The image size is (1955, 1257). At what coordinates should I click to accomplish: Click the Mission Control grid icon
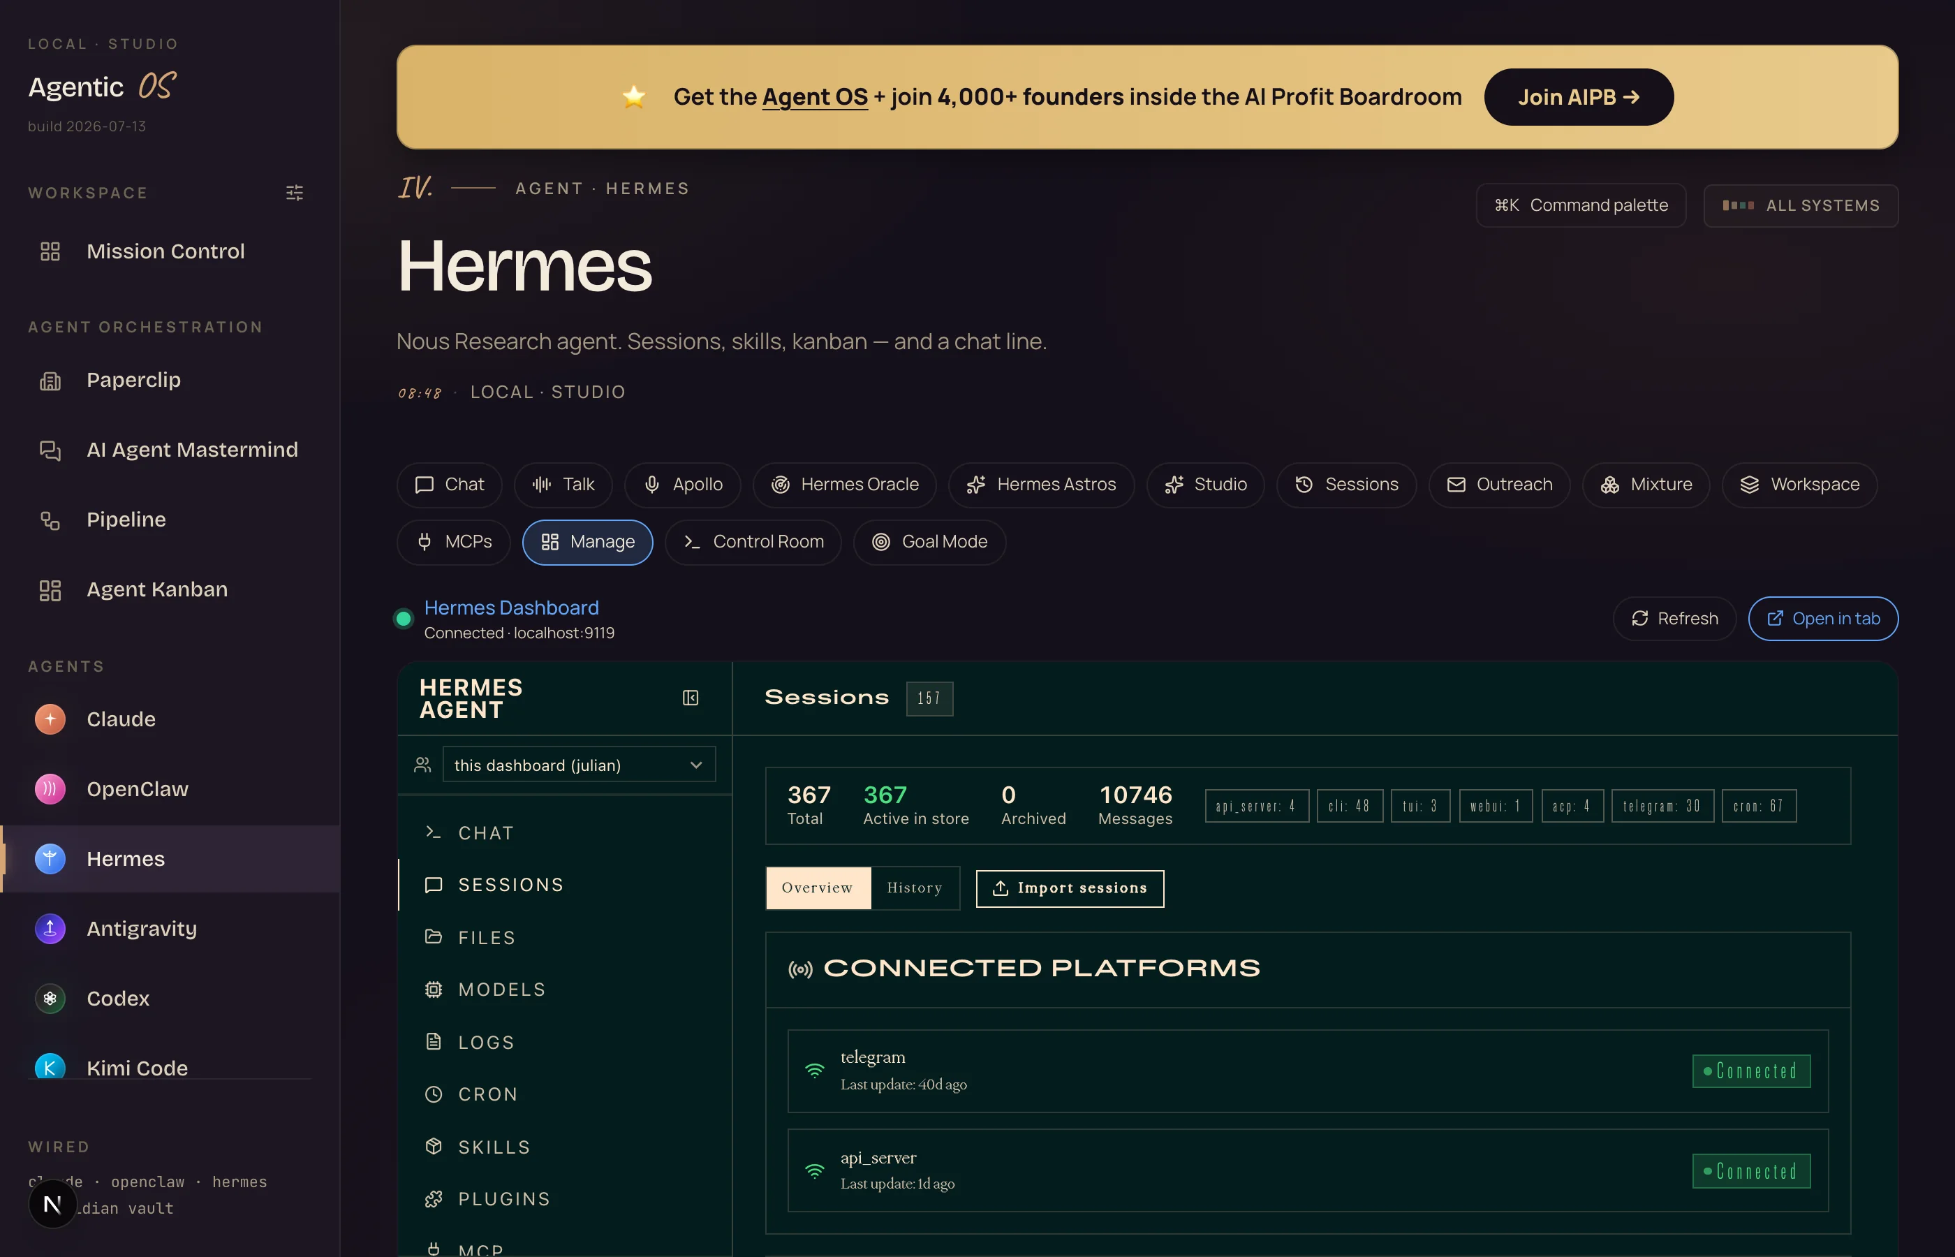coord(50,251)
